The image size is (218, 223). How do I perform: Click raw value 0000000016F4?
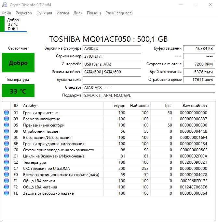194,138
